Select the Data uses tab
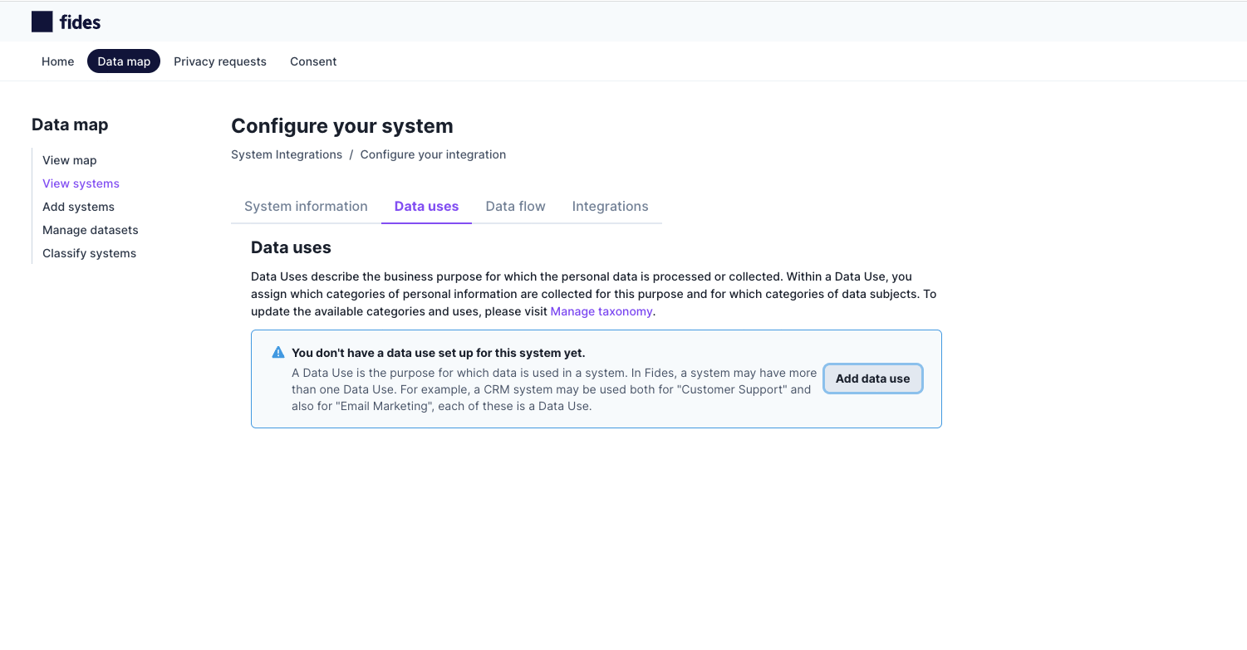 (426, 207)
